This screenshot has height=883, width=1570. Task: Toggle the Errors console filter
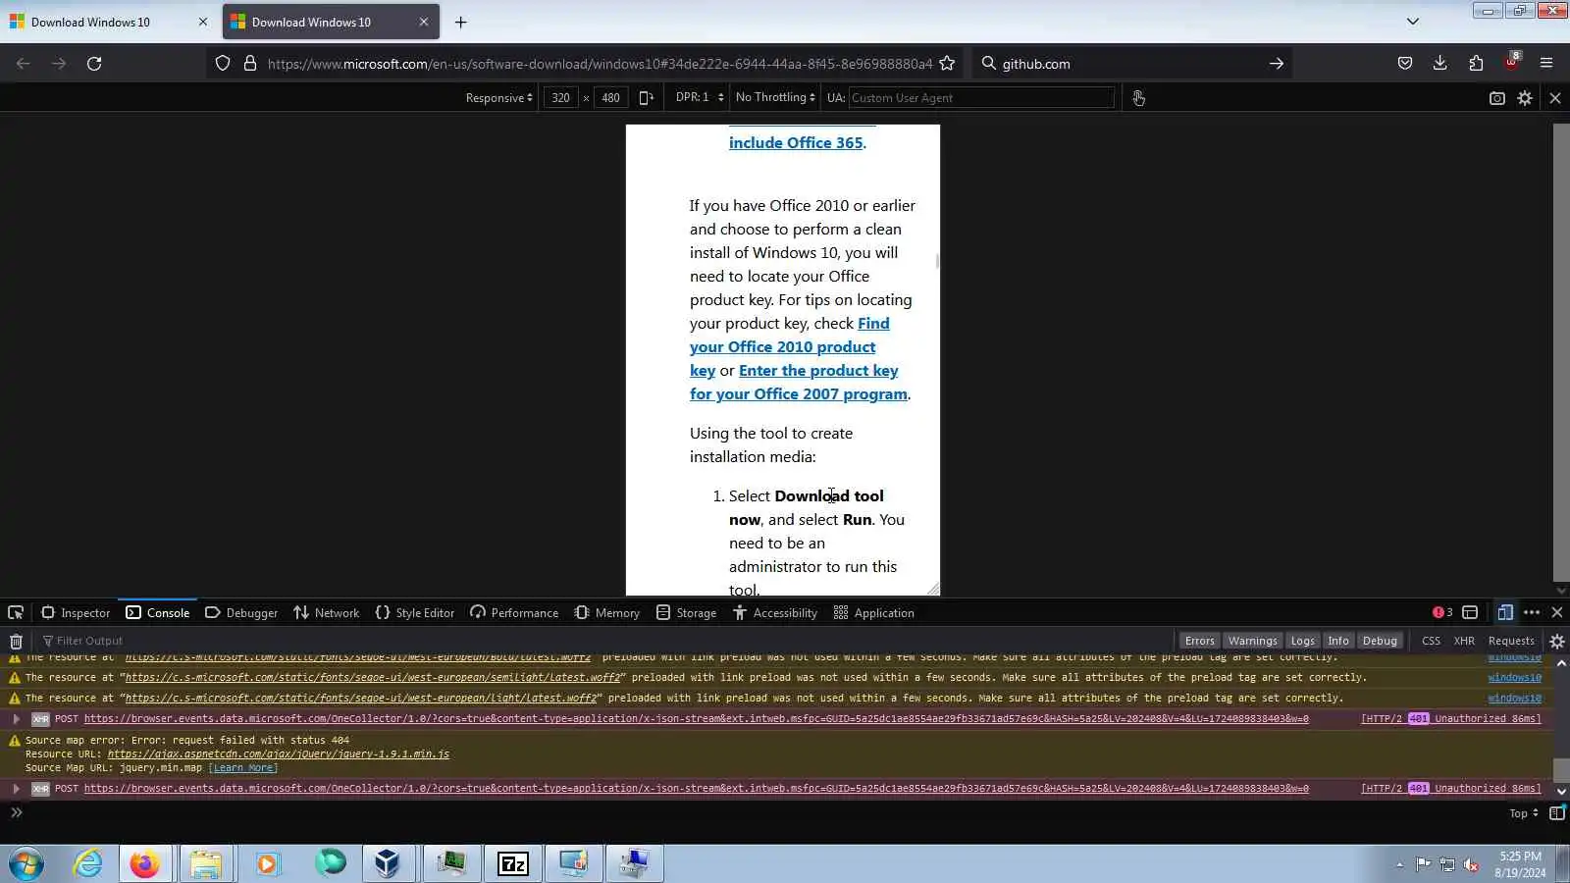click(1199, 641)
